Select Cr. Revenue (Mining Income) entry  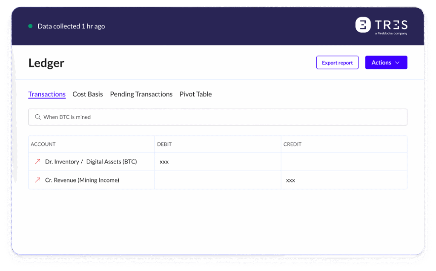[x=82, y=180]
